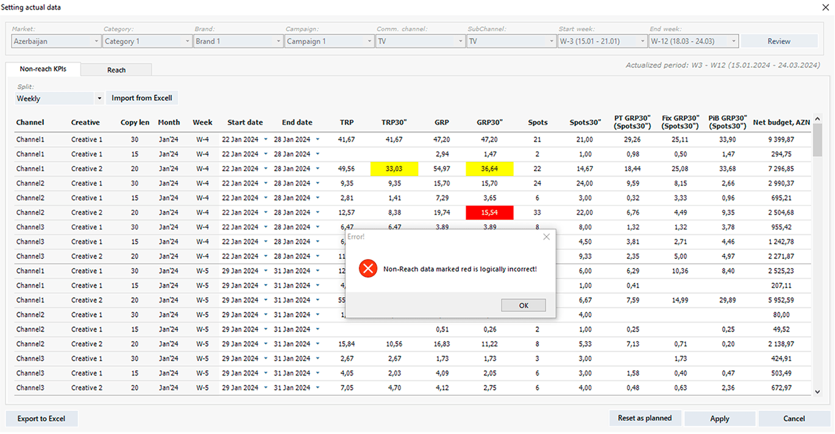Click PT GRP30" cell 29,26
The image size is (835, 434).
tap(633, 139)
